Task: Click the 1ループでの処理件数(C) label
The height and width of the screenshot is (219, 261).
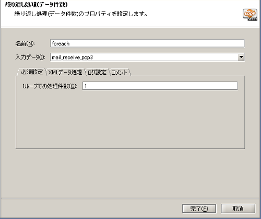Action: click(50, 86)
